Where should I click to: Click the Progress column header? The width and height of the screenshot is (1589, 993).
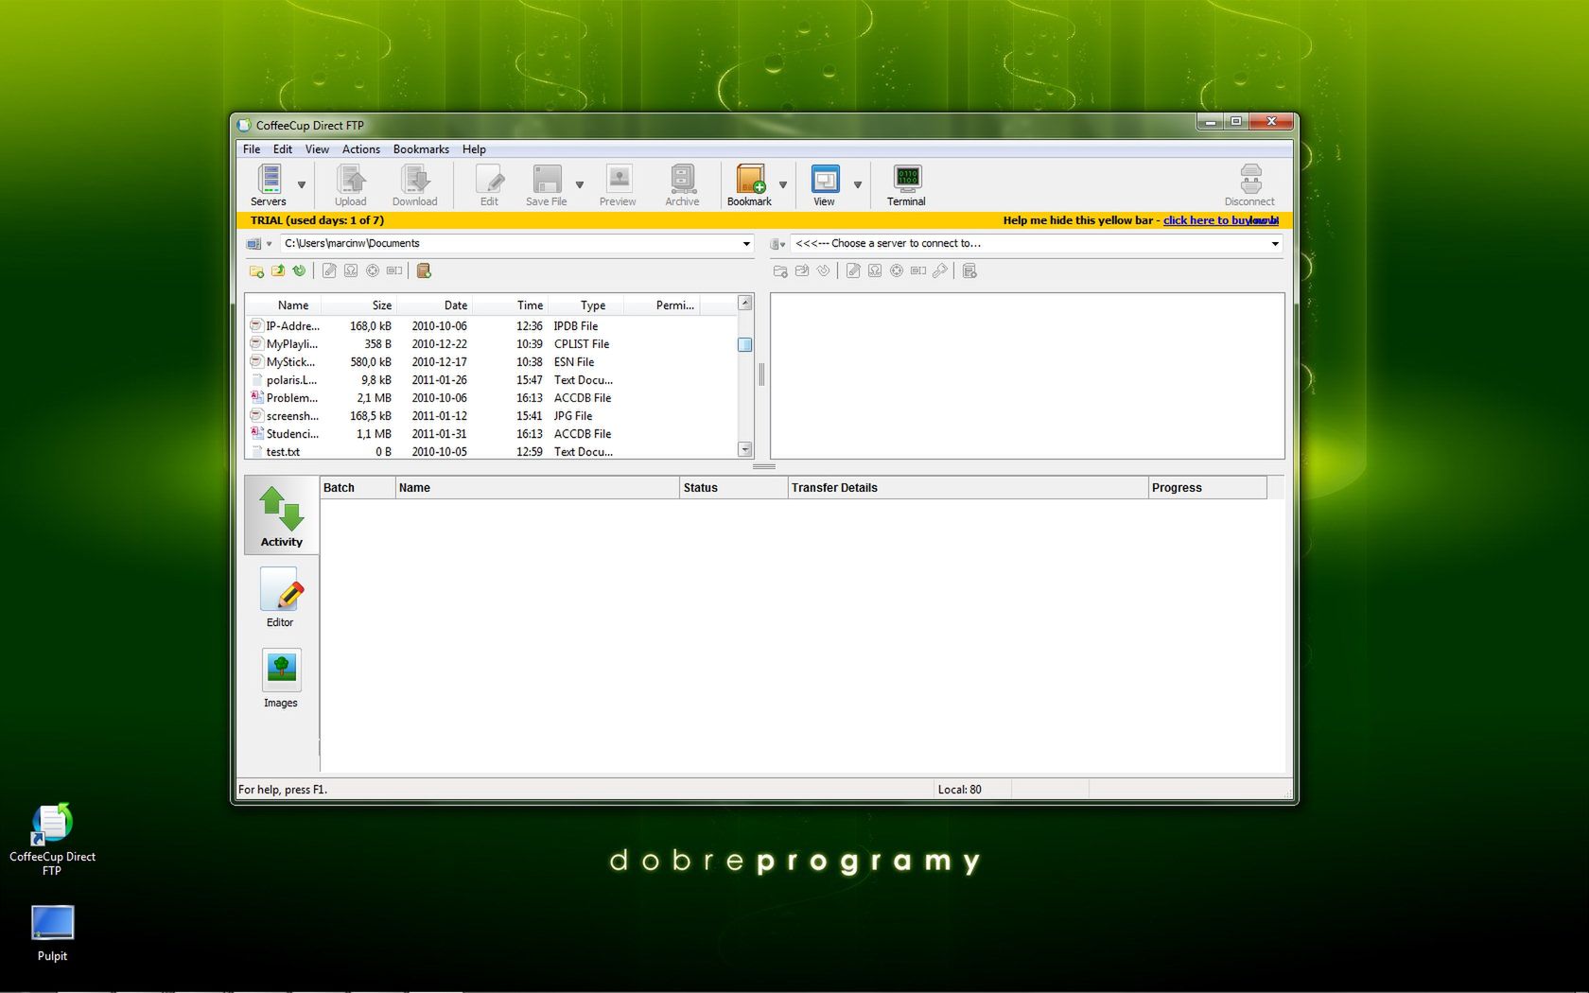pyautogui.click(x=1208, y=488)
